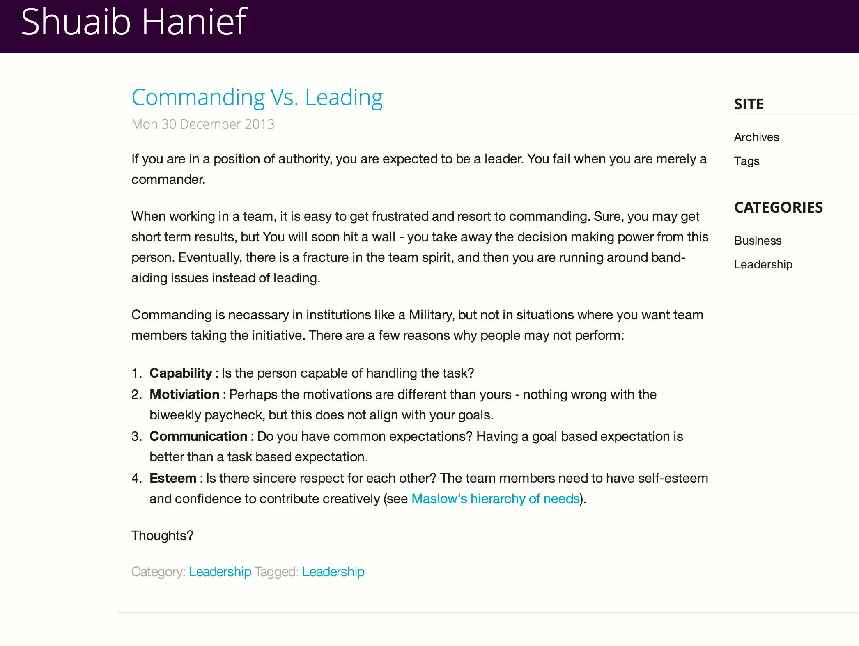Click the bold Esteem list term
Screen dimensions: 859x646
(173, 478)
